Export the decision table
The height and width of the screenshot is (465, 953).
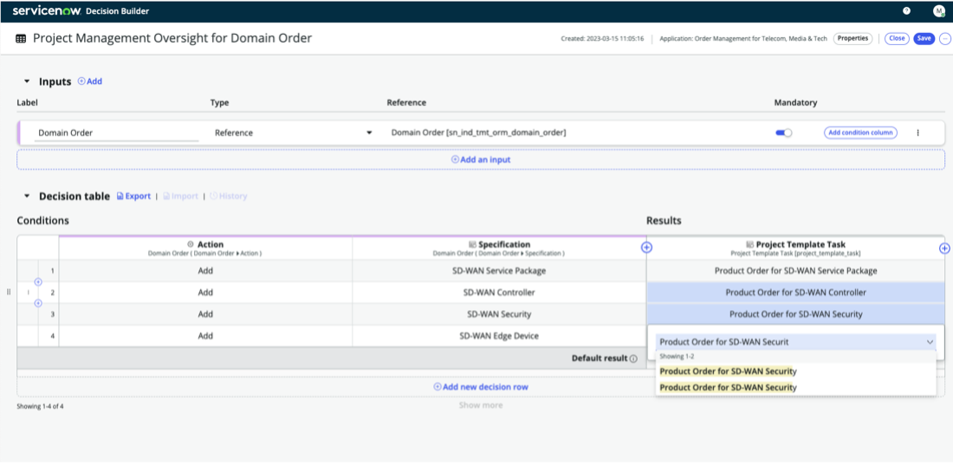(133, 197)
